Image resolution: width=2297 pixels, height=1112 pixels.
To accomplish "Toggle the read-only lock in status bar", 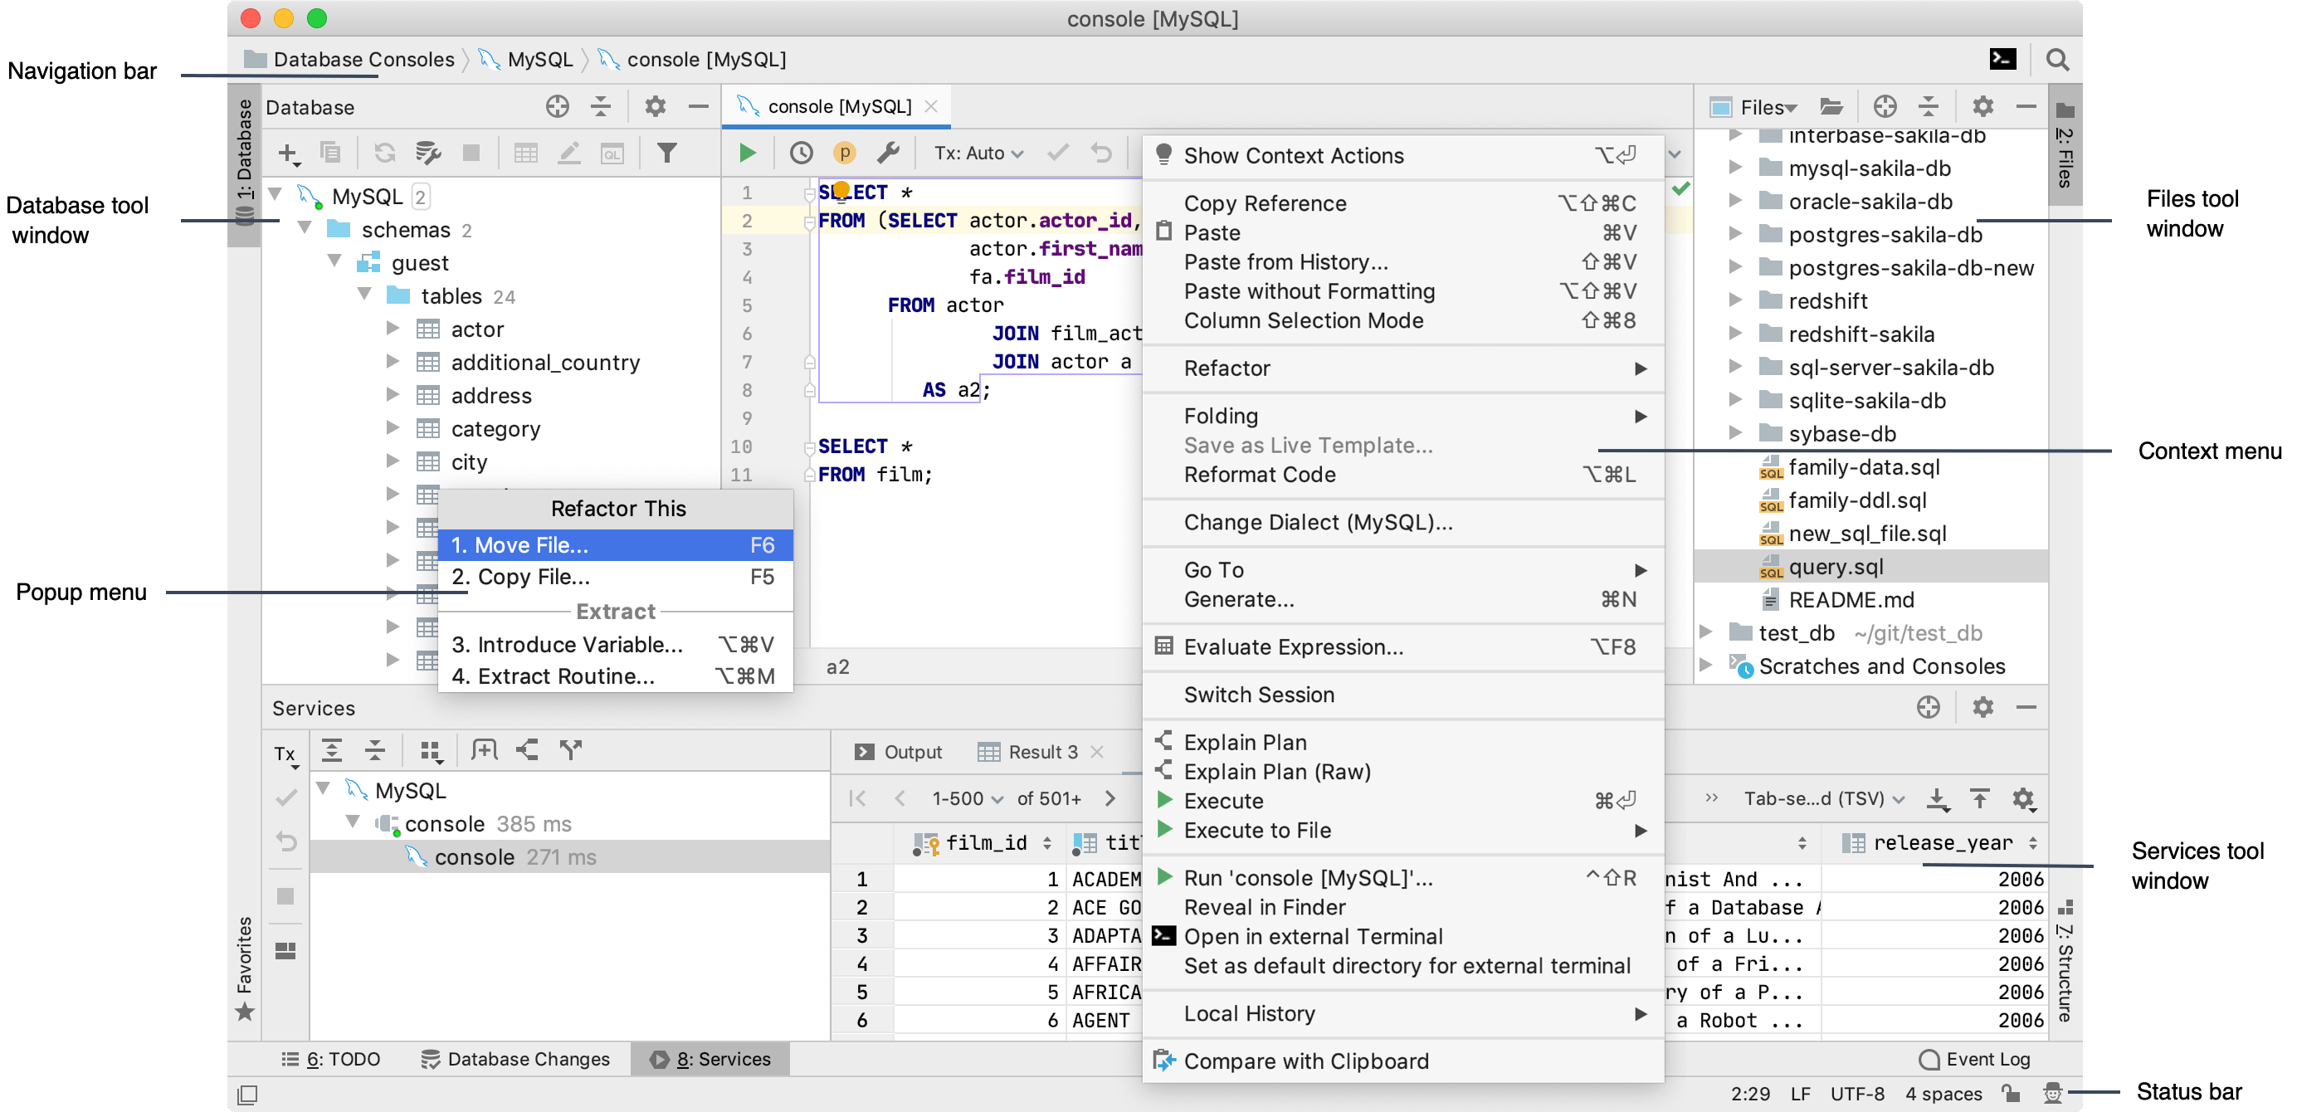I will click(2011, 1093).
